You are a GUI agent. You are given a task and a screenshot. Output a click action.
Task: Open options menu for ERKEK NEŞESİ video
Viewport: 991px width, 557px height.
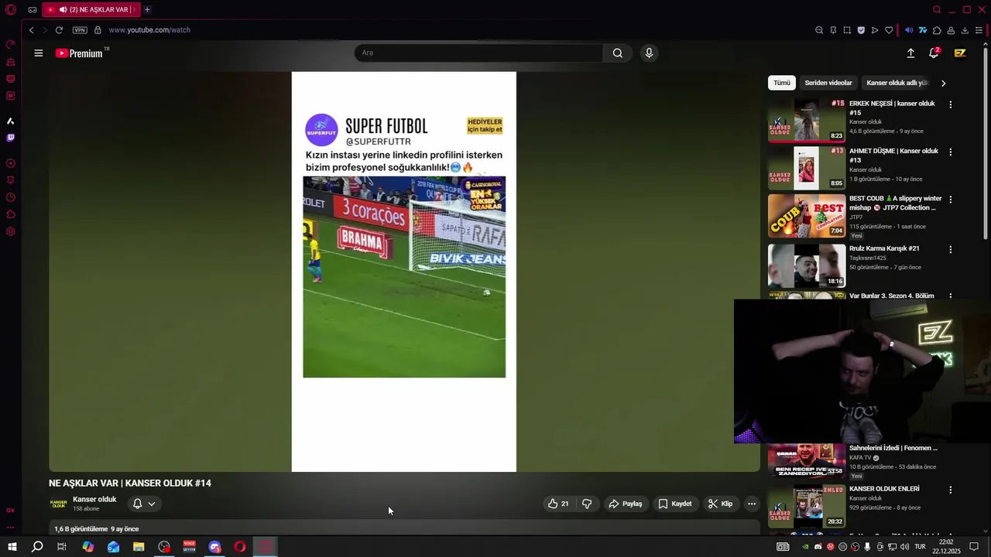[x=951, y=104]
